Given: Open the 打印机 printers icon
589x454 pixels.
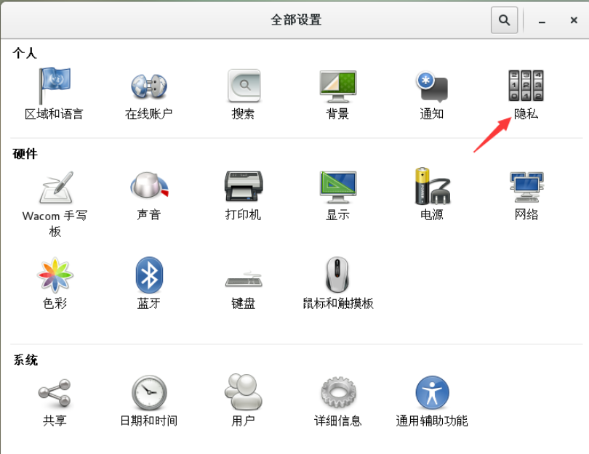Looking at the screenshot, I should tap(244, 186).
